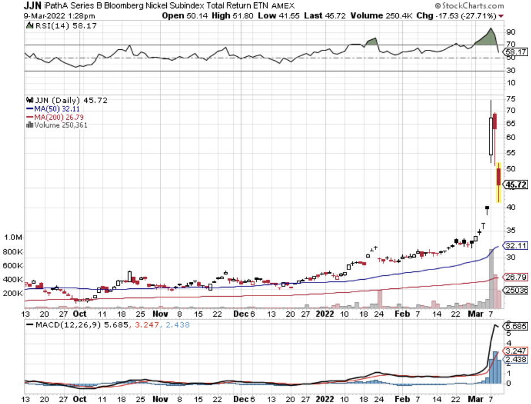Click the JJN ticker symbol in title

tap(32, 6)
